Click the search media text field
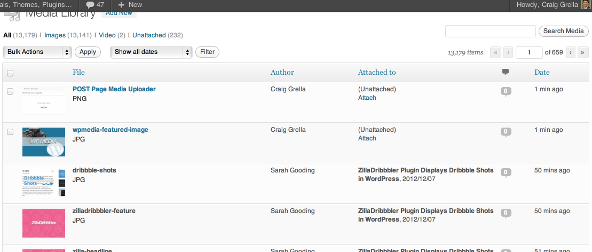Screen dimensions: 592x252 click(491, 31)
